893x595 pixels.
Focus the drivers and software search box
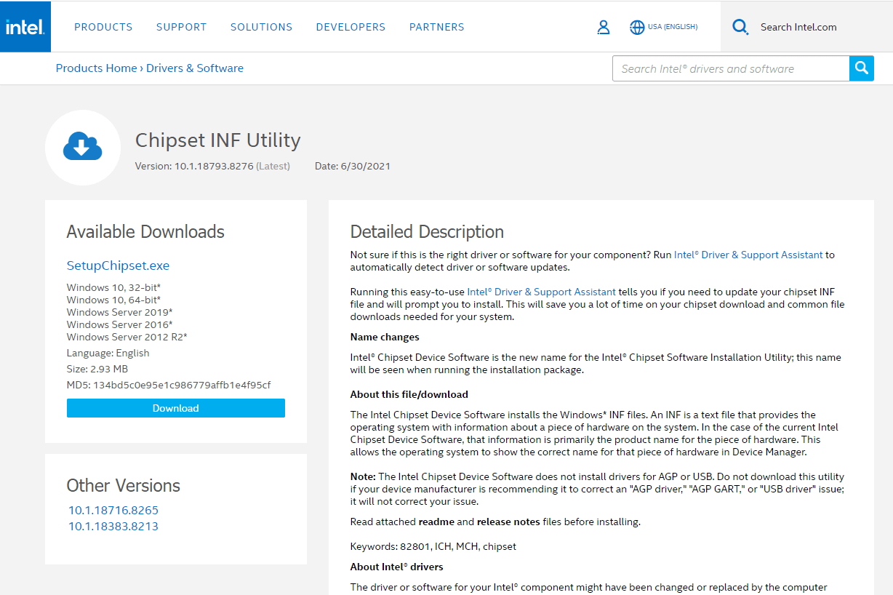click(731, 68)
